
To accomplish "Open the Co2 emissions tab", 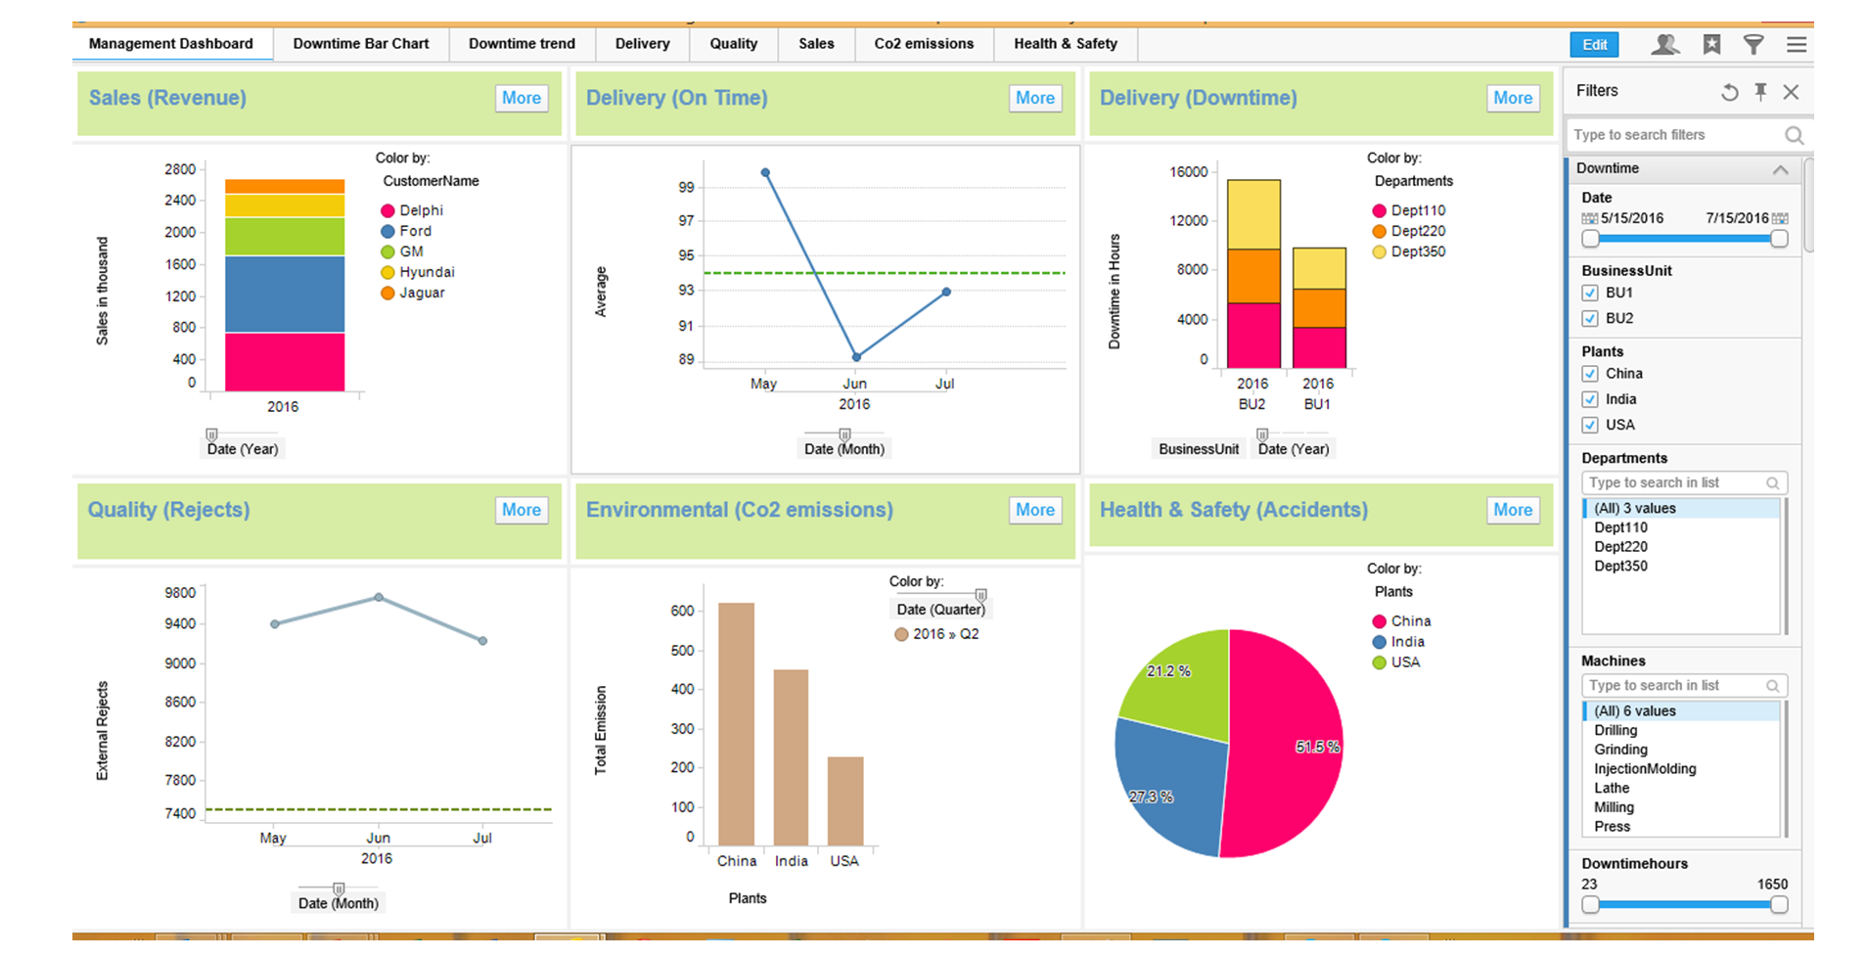I will 923,43.
